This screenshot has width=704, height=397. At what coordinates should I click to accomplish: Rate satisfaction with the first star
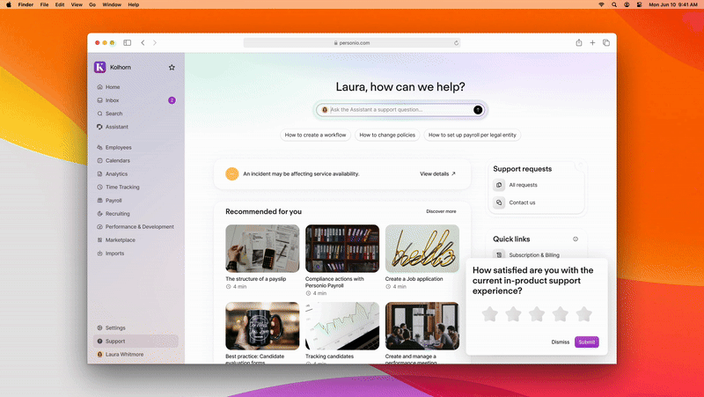[x=490, y=314]
